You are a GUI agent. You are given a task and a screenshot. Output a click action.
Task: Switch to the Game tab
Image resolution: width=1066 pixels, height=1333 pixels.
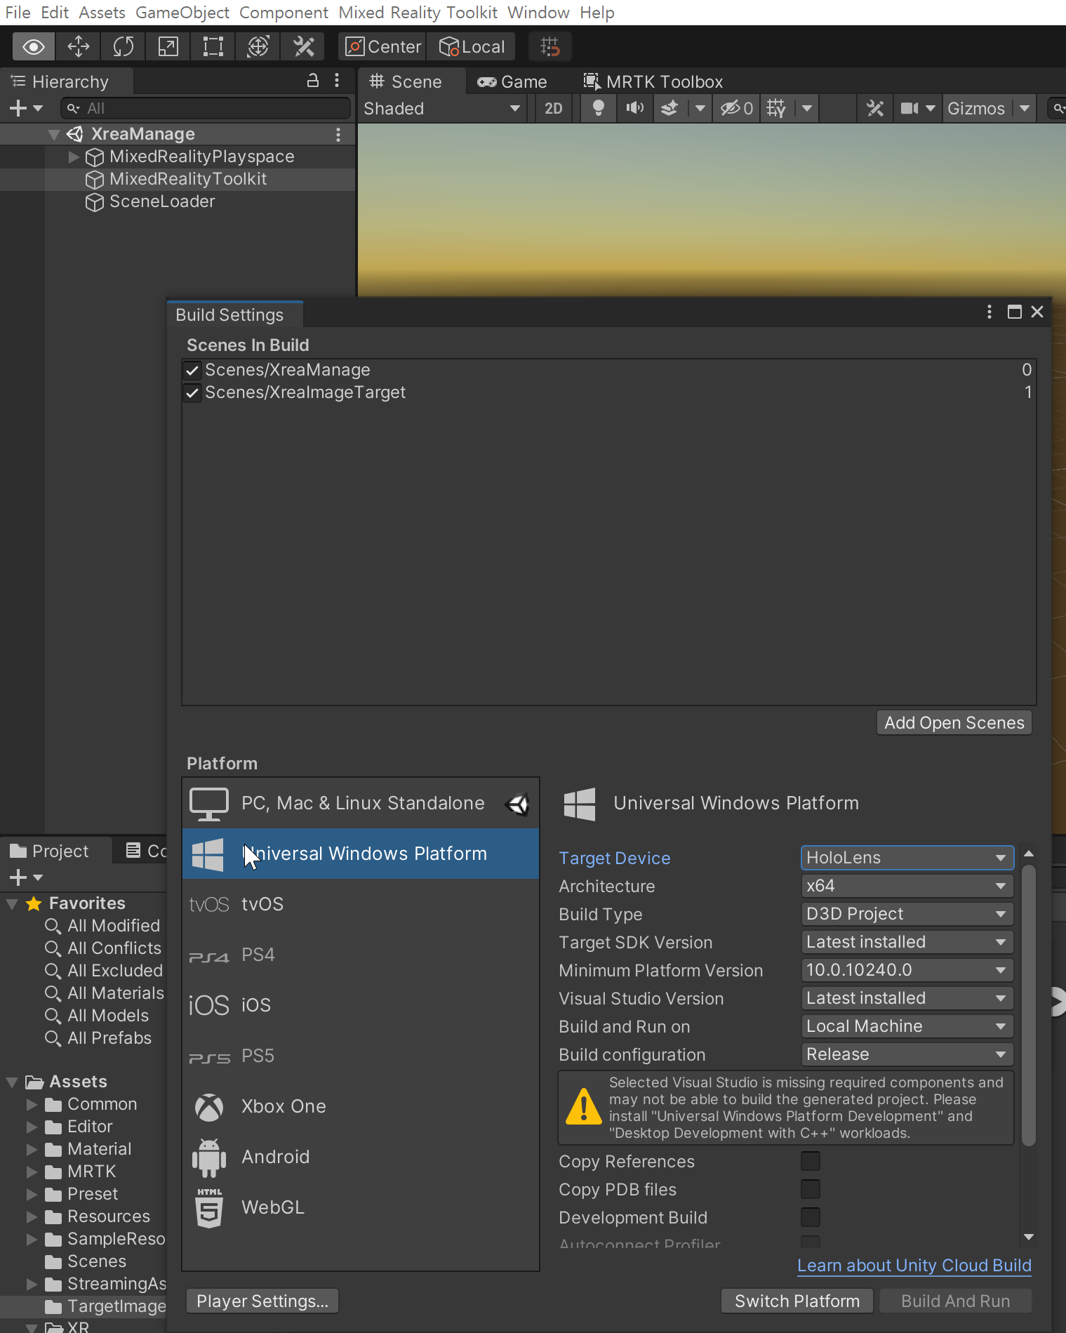point(512,82)
